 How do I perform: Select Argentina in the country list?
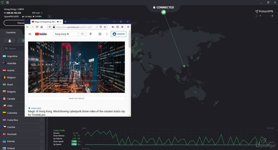[12, 56]
